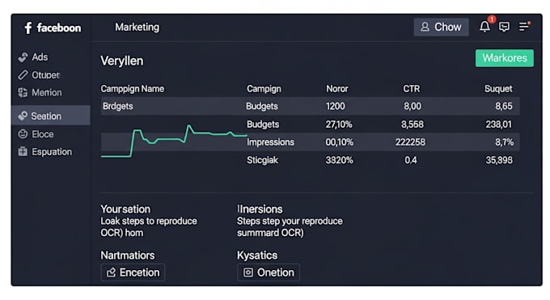550x300 pixels.
Task: Click the Ads sidebar icon
Action: click(23, 57)
